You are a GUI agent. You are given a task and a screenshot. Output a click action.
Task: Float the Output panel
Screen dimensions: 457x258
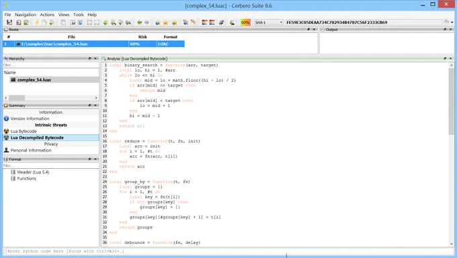pos(445,29)
